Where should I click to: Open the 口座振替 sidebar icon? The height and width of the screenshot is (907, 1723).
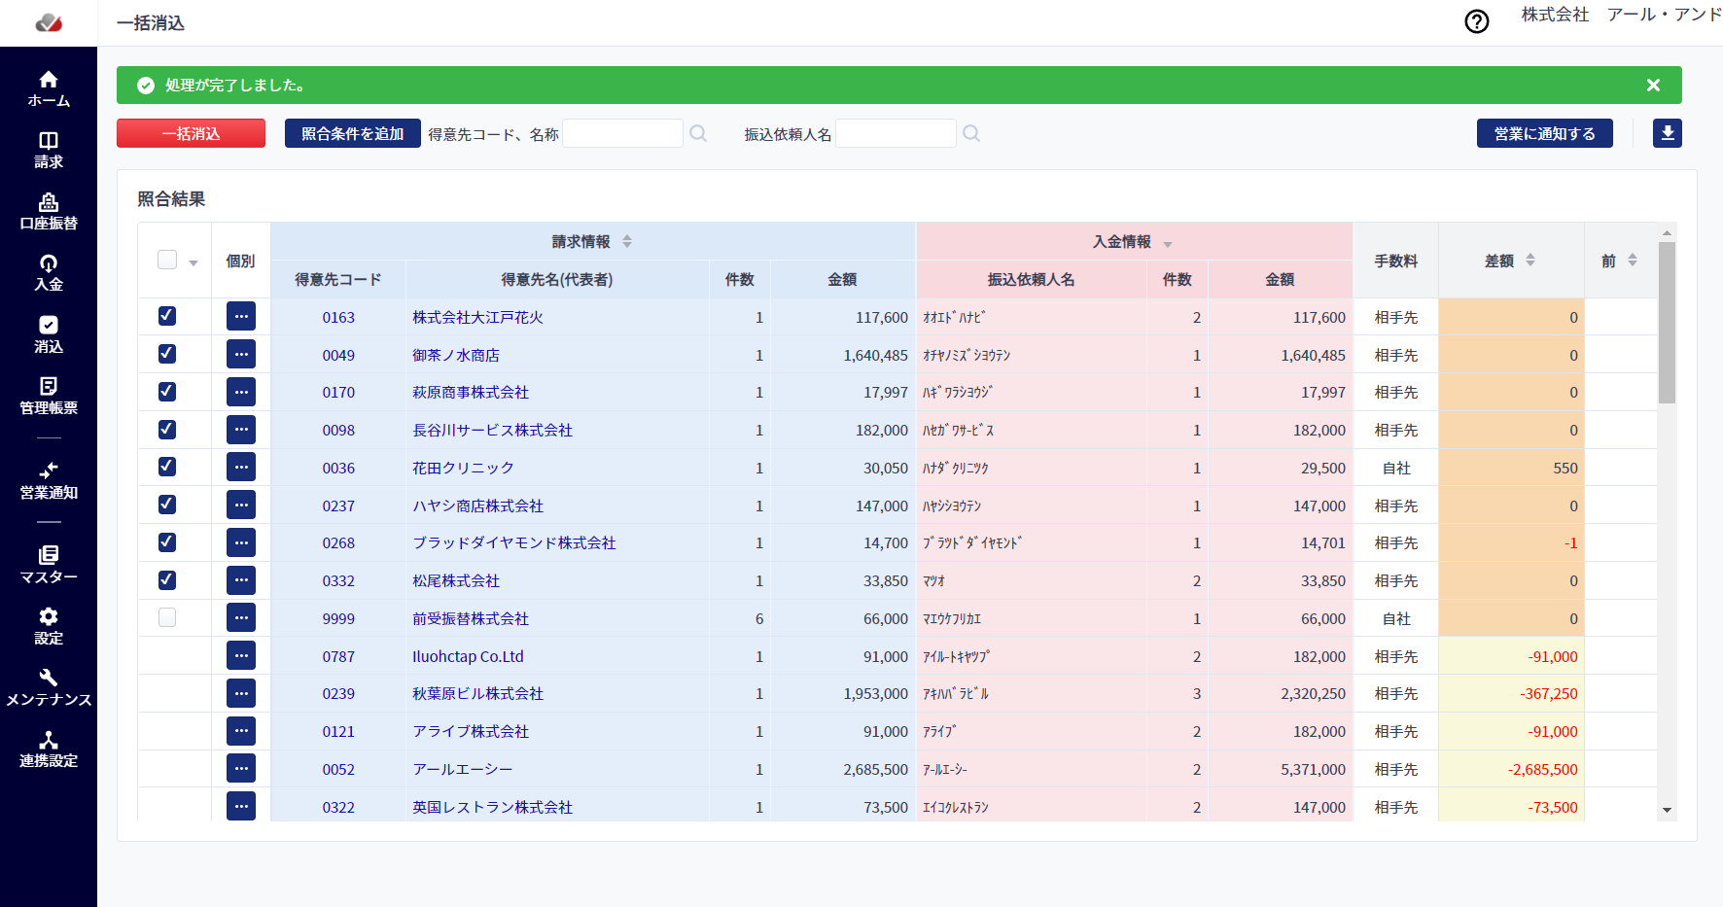coord(49,211)
